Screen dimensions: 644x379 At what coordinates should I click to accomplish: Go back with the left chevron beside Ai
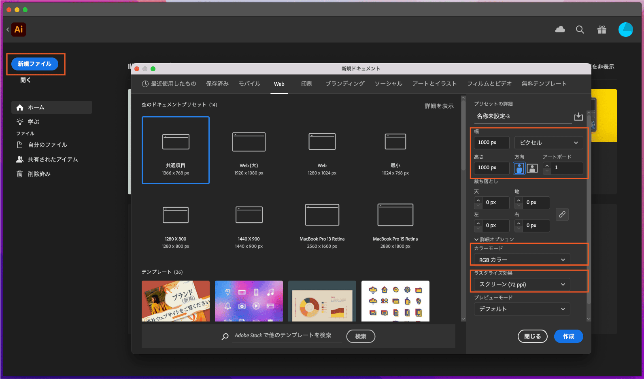pyautogui.click(x=8, y=30)
